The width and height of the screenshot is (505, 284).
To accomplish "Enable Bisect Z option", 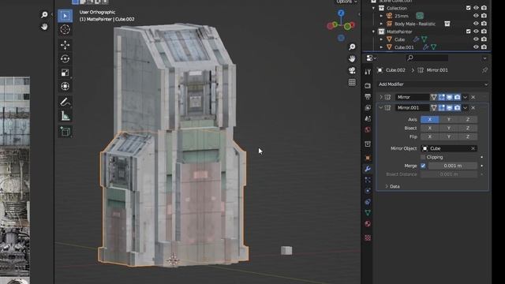I will pyautogui.click(x=468, y=128).
